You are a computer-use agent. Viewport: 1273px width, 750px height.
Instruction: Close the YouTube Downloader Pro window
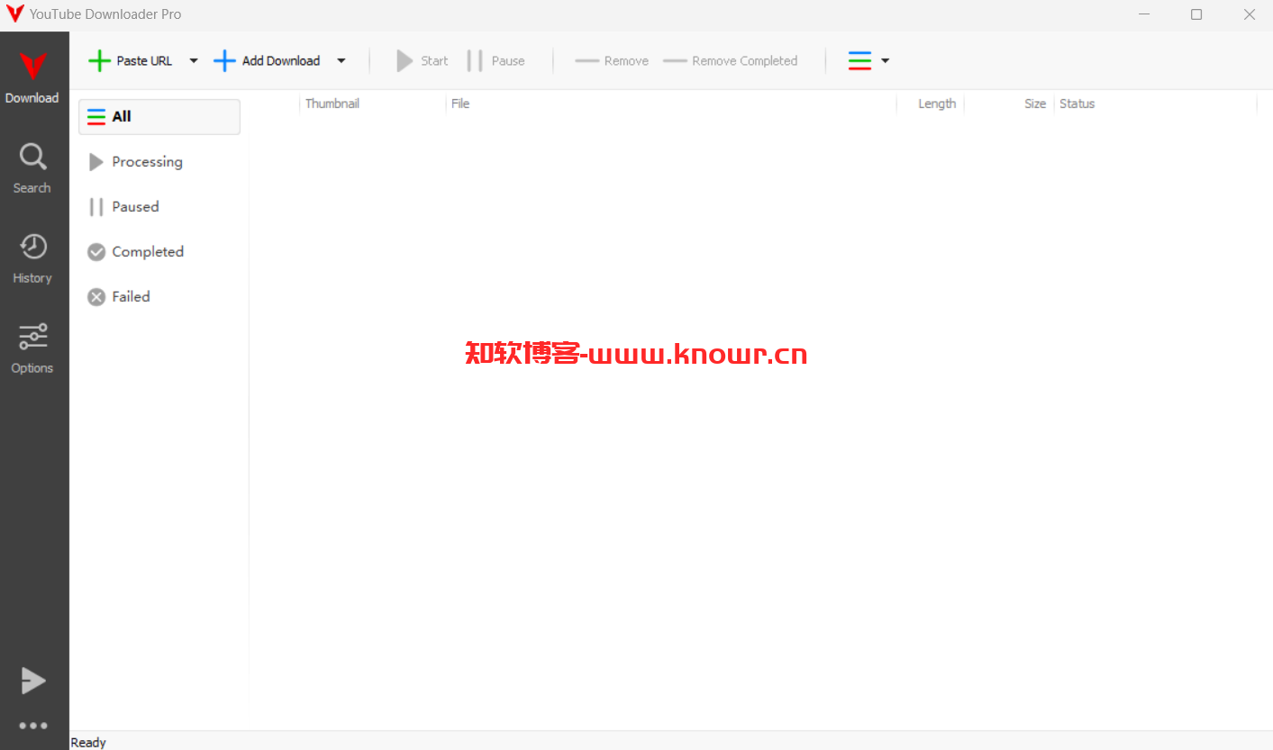1249,14
